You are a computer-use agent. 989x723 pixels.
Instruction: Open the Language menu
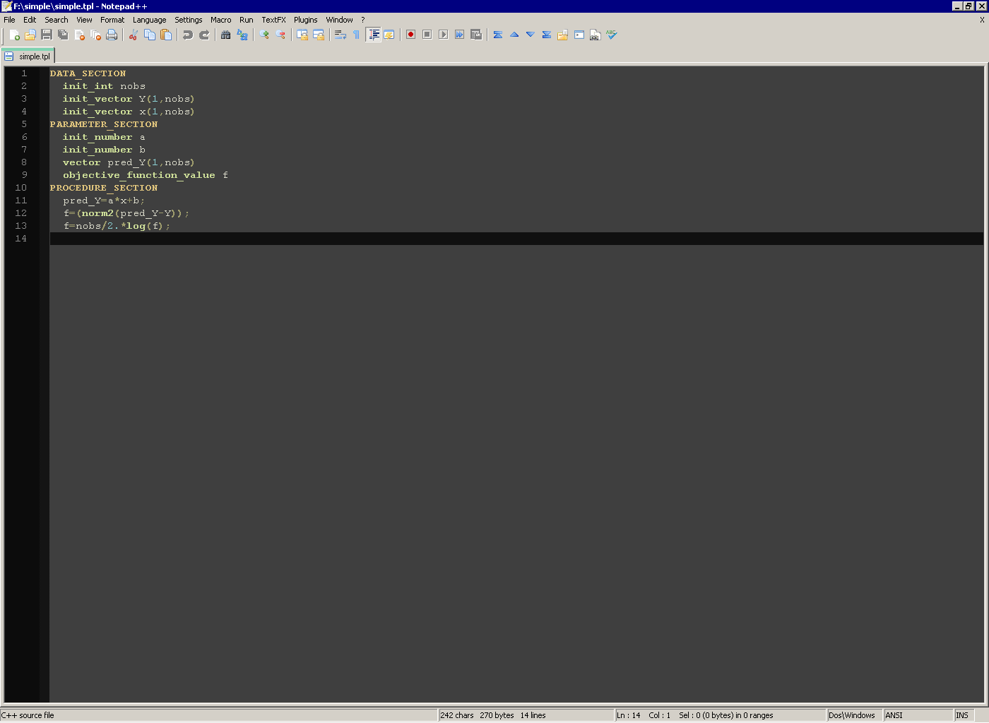(x=149, y=20)
